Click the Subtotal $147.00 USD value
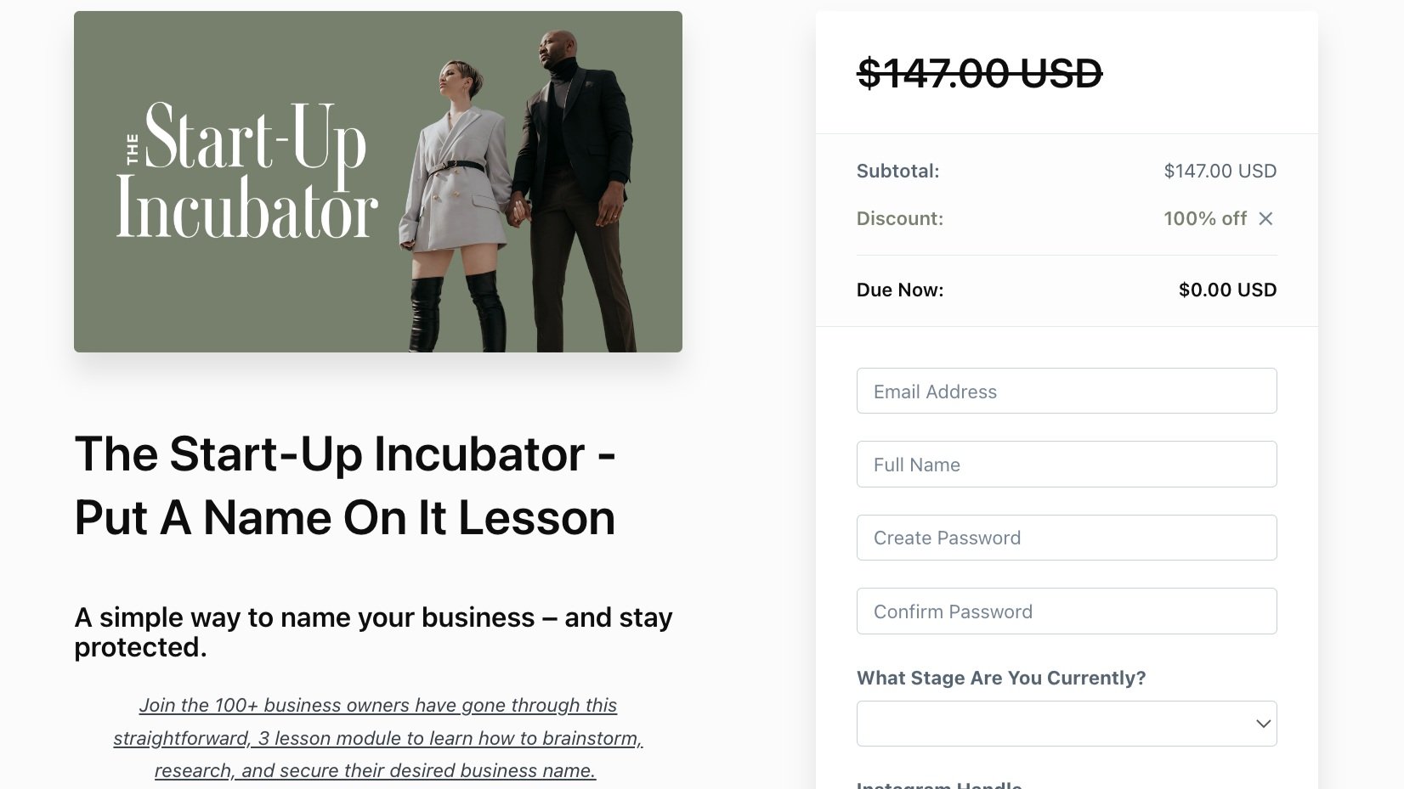 [x=1220, y=171]
